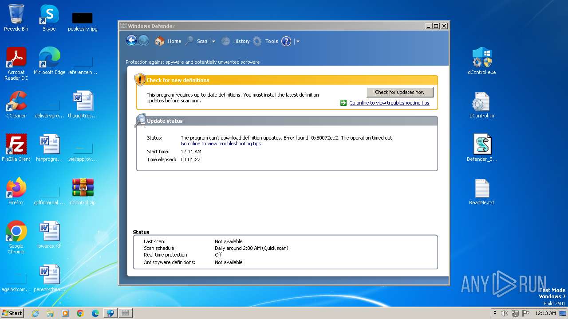Launch Edge from the taskbar
The width and height of the screenshot is (568, 319).
click(x=95, y=313)
